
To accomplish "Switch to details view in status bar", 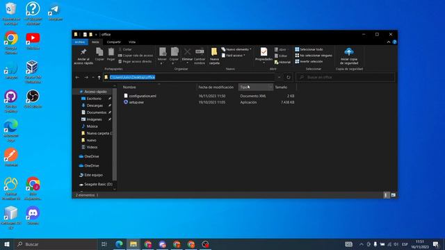I will pyautogui.click(x=386, y=195).
